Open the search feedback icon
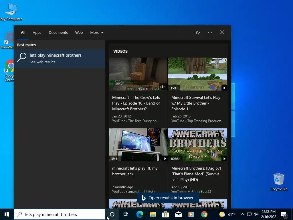 pos(198,32)
